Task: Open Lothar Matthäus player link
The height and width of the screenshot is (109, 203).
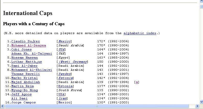Action: [x=27, y=62]
